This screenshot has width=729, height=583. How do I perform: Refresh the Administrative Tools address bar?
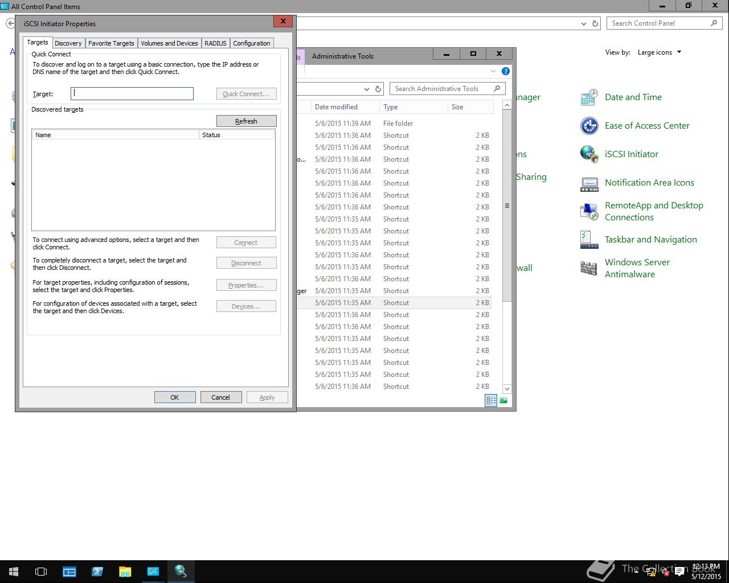[x=378, y=89]
